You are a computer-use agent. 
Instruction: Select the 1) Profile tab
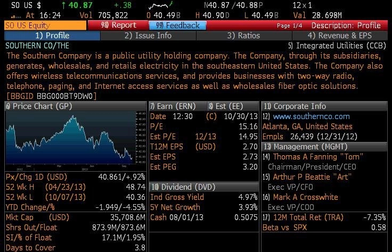[52, 36]
